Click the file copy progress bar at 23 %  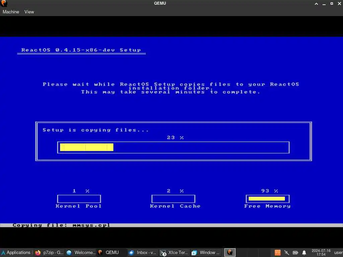(173, 147)
